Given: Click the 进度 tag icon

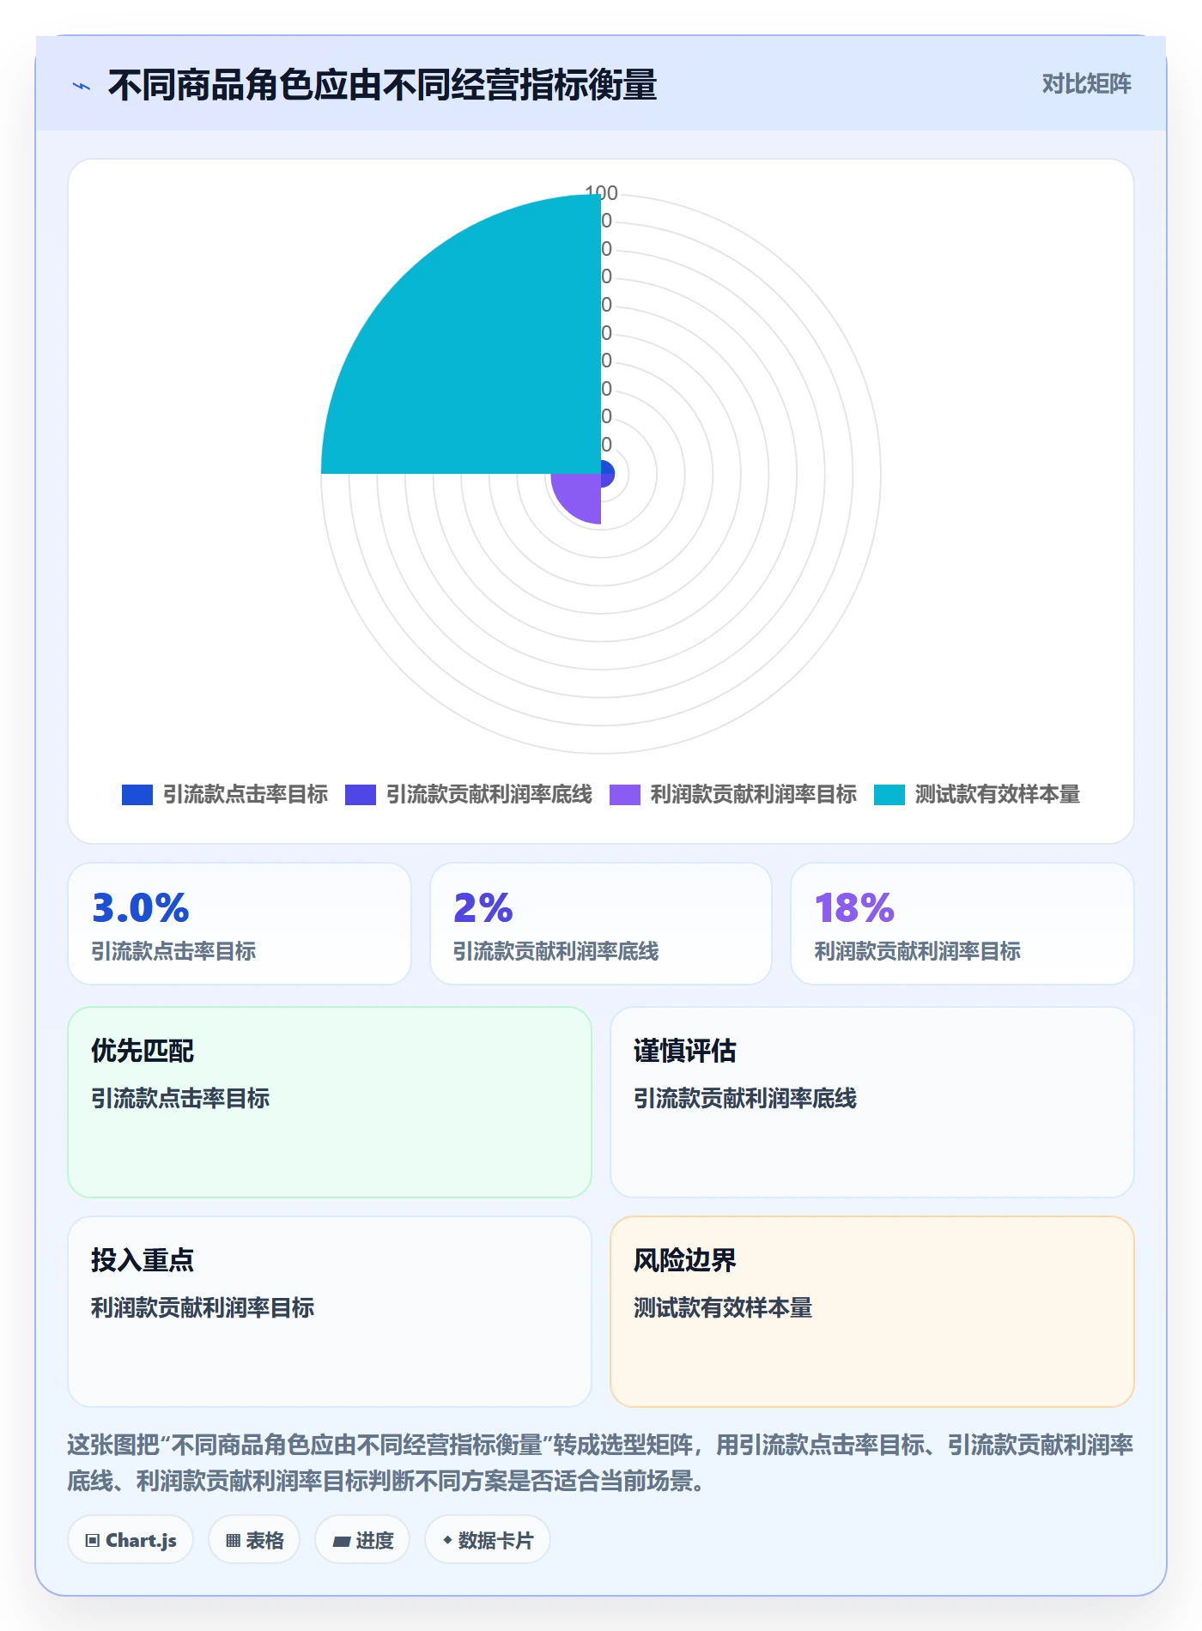Looking at the screenshot, I should (341, 1542).
